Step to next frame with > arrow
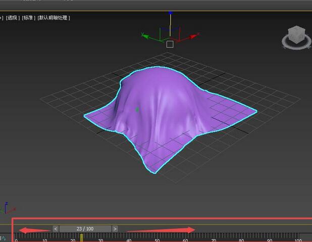The width and height of the screenshot is (312, 242). (115, 229)
